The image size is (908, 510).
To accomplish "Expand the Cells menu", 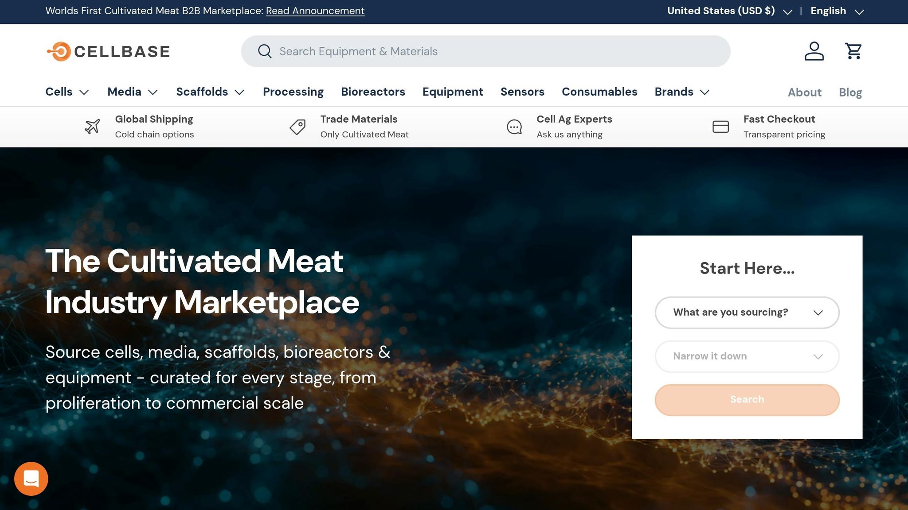I will pyautogui.click(x=67, y=92).
